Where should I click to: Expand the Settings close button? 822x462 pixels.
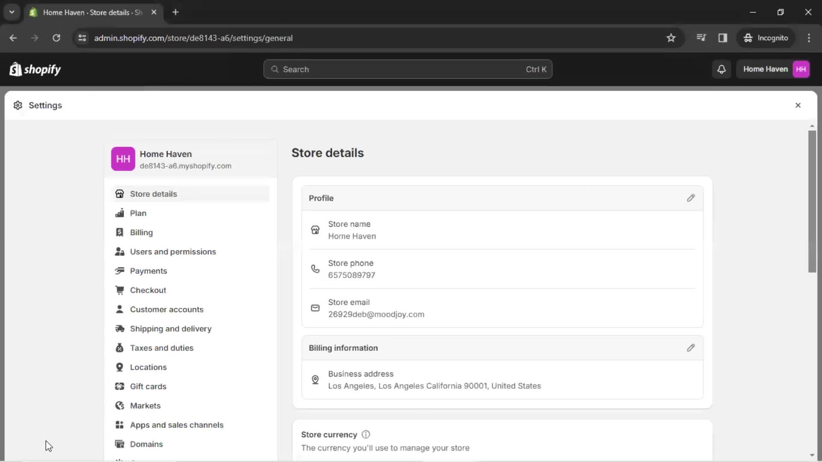[x=798, y=105]
